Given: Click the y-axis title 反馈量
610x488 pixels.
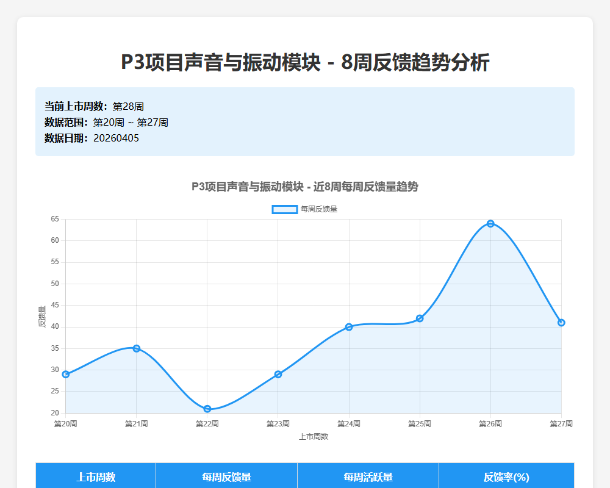Looking at the screenshot, I should 42,316.
